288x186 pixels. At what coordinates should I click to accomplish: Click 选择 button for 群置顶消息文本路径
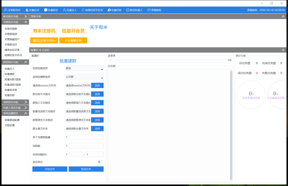pos(97,111)
